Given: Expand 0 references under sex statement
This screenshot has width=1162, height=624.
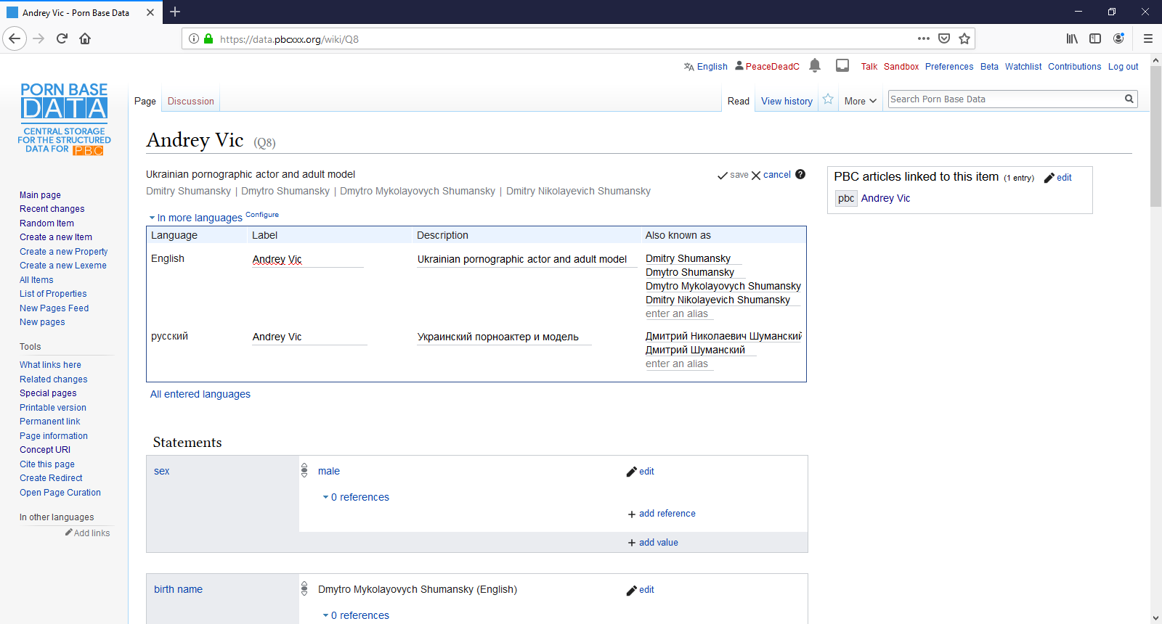Looking at the screenshot, I should [x=356, y=497].
